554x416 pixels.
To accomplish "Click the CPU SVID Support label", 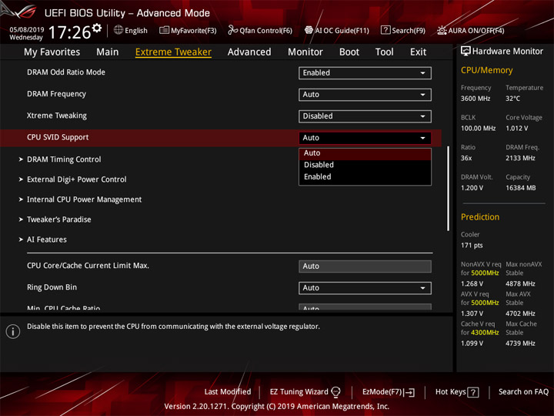I will tap(58, 137).
